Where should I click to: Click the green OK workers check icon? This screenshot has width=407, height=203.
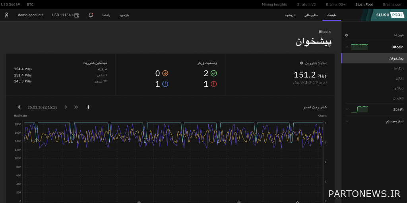click(213, 73)
